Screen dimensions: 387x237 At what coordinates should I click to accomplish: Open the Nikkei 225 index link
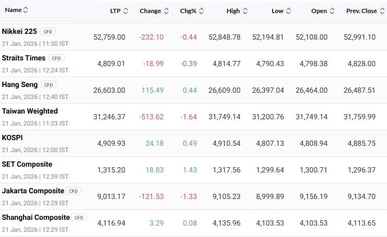pyautogui.click(x=19, y=32)
